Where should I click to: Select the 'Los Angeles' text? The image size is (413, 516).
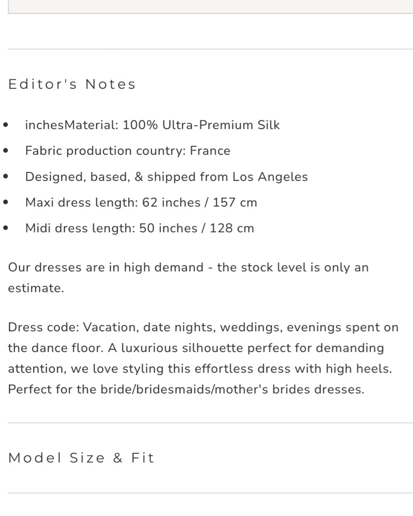point(270,176)
